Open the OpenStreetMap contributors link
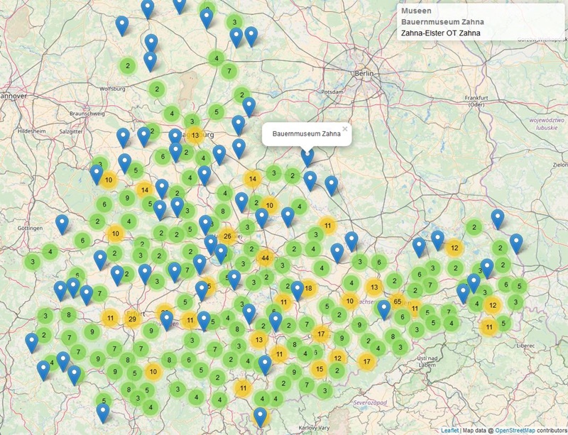Image resolution: width=568 pixels, height=435 pixels. click(x=516, y=431)
